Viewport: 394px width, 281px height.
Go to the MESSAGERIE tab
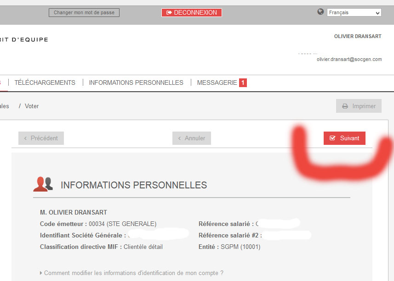[217, 83]
